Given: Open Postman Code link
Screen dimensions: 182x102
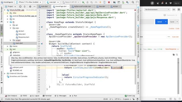Looking at the screenshot, I should point(177,28).
